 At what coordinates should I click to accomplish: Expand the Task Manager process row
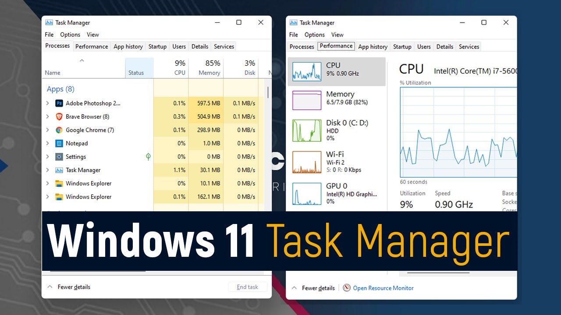click(x=47, y=170)
